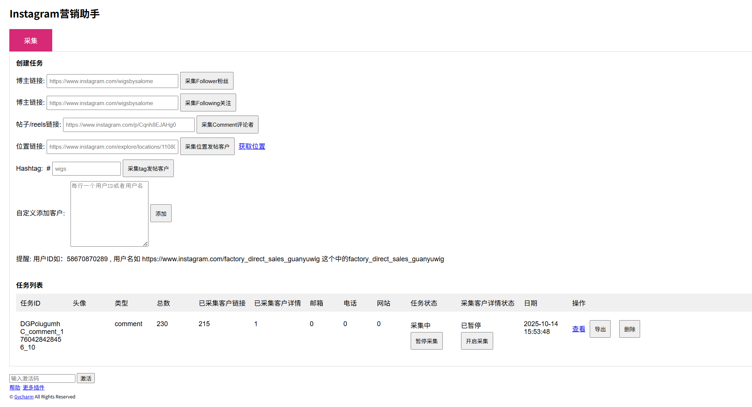Click the 帖子/reels链接 input field

(129, 125)
